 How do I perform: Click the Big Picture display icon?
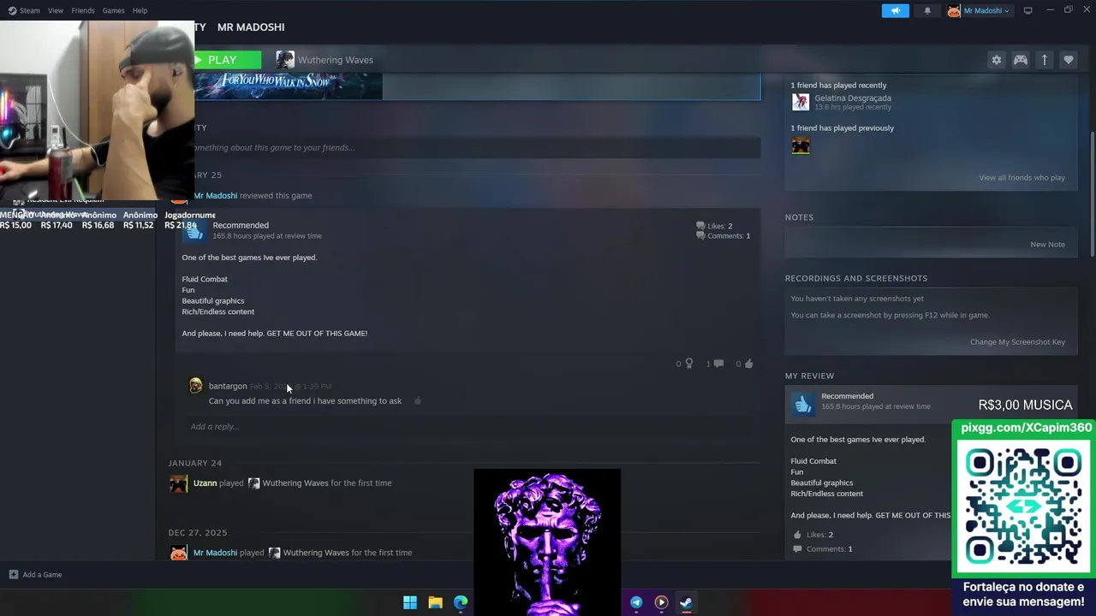click(1028, 10)
